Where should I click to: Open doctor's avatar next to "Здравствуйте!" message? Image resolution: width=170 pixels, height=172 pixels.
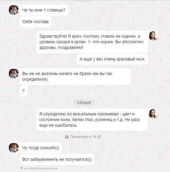[x=154, y=36]
